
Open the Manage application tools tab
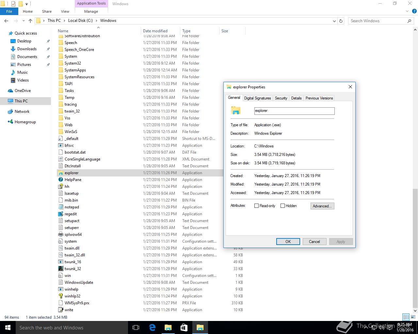pos(91,11)
